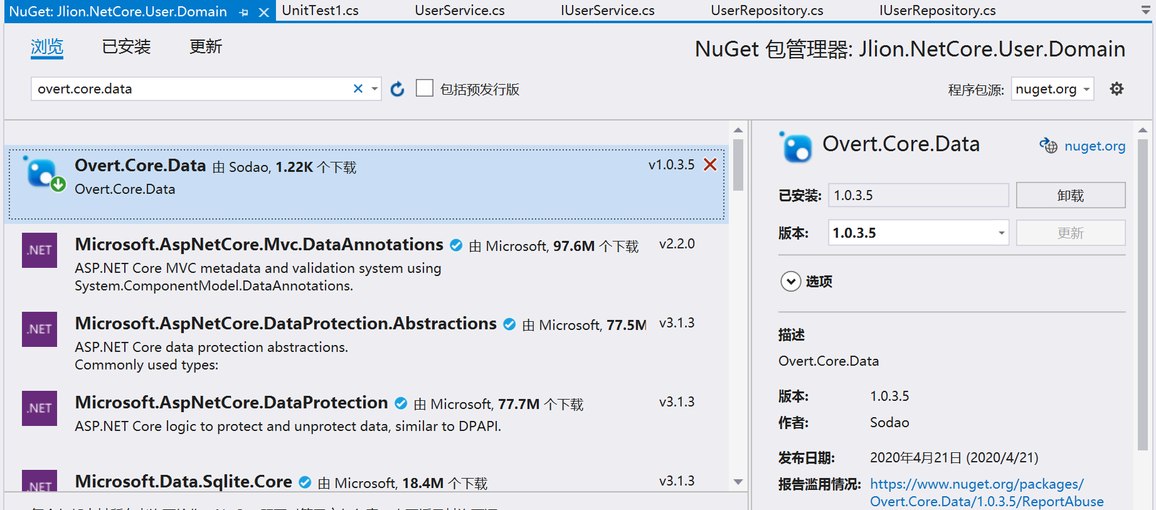Image resolution: width=1156 pixels, height=510 pixels.
Task: Open IUserService.cs document tab
Action: tap(607, 11)
